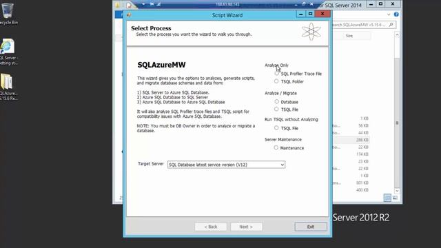Click the Select Process heading
The width and height of the screenshot is (441, 248).
click(x=151, y=28)
